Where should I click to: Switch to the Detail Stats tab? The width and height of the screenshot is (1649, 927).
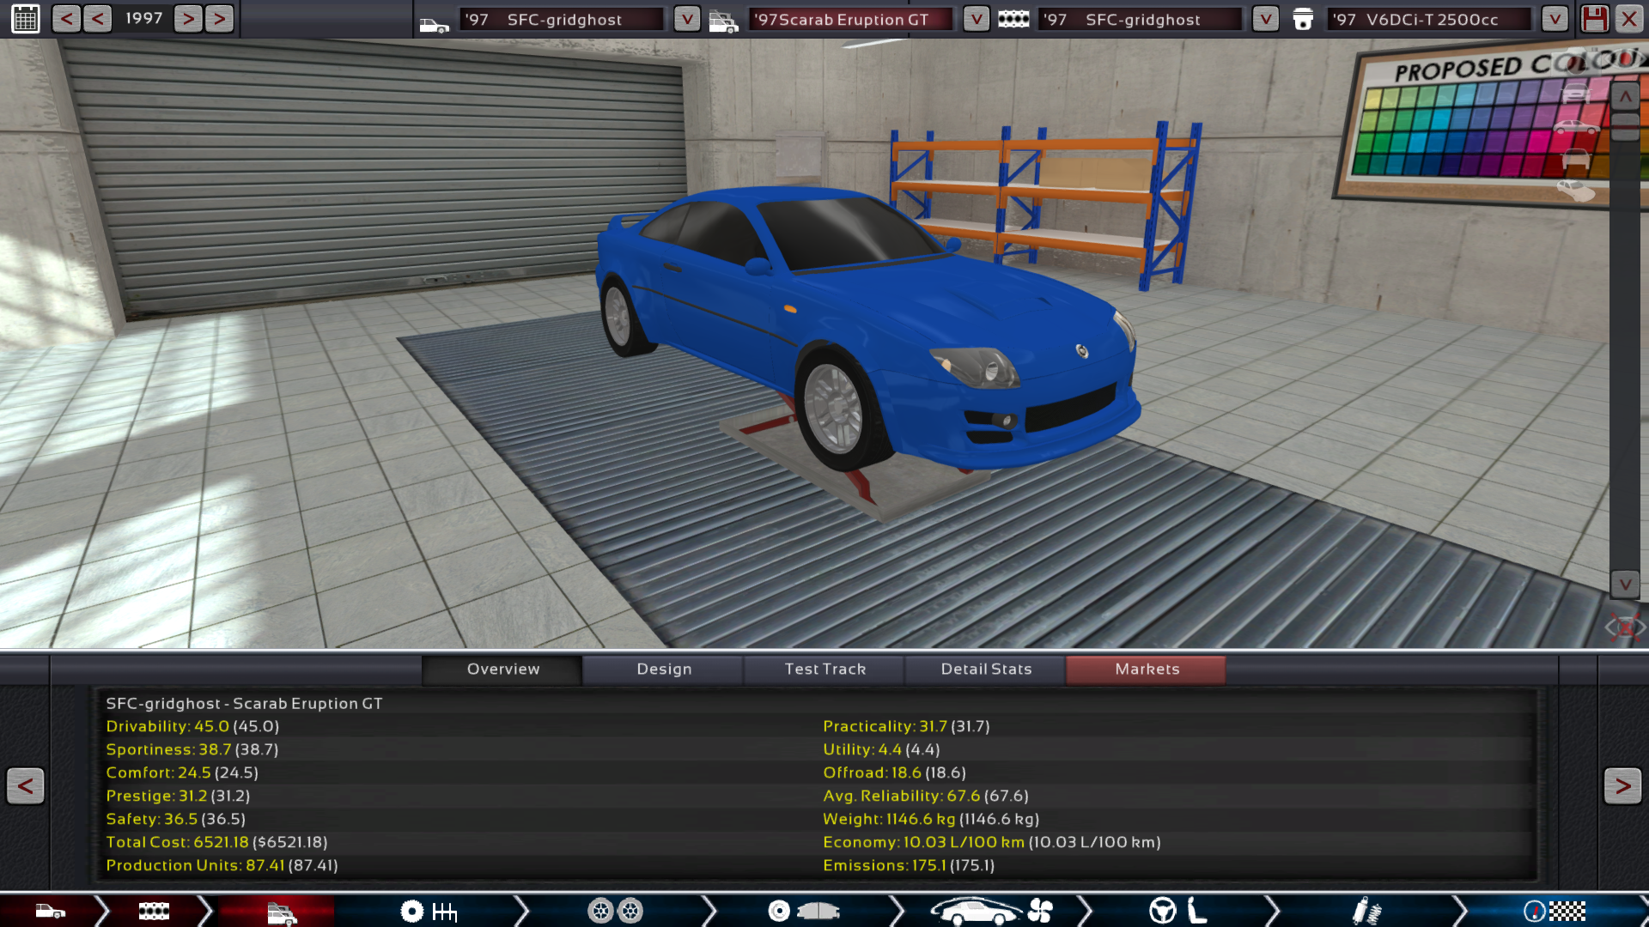click(986, 669)
